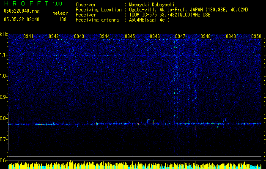
Task: Click the 0943 time marker
Action: tap(79, 36)
